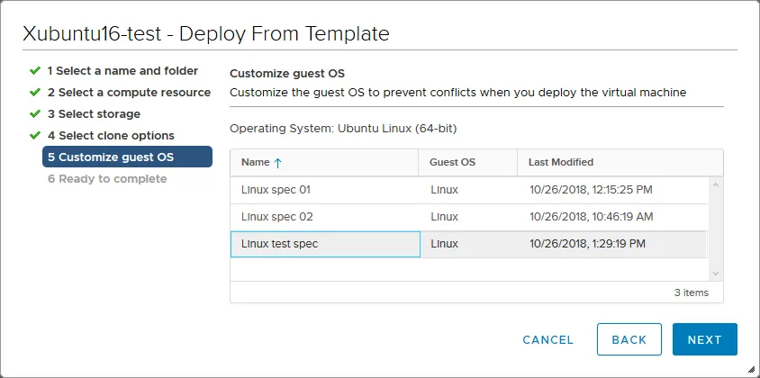Click the checkmark beside Select clone options
The image size is (760, 378).
tap(35, 136)
